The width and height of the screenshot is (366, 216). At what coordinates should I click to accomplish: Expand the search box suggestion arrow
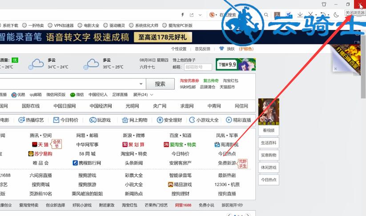[x=141, y=84]
